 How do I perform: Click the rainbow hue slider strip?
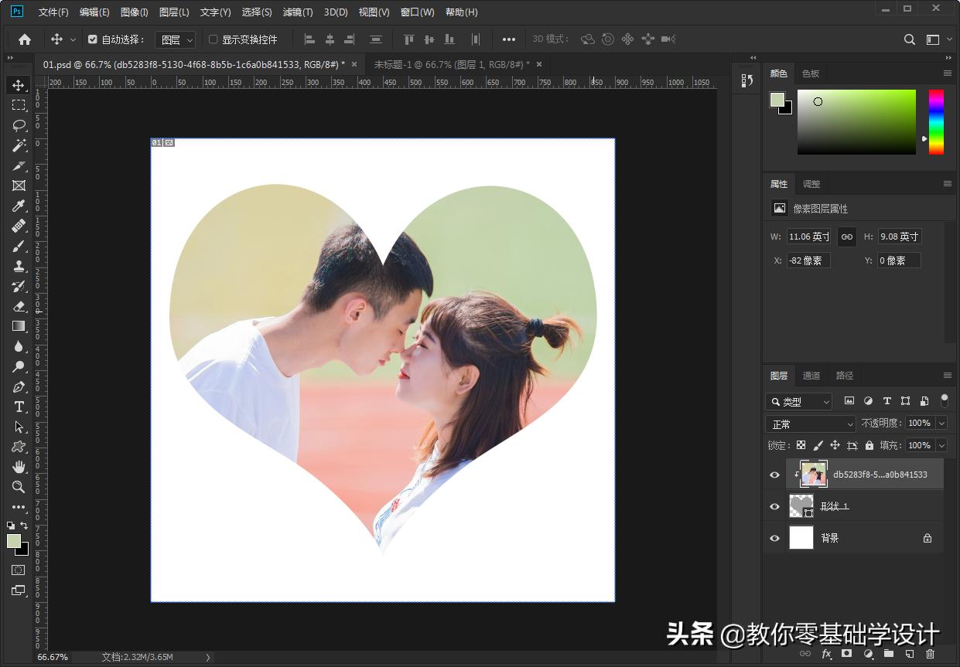tap(936, 121)
